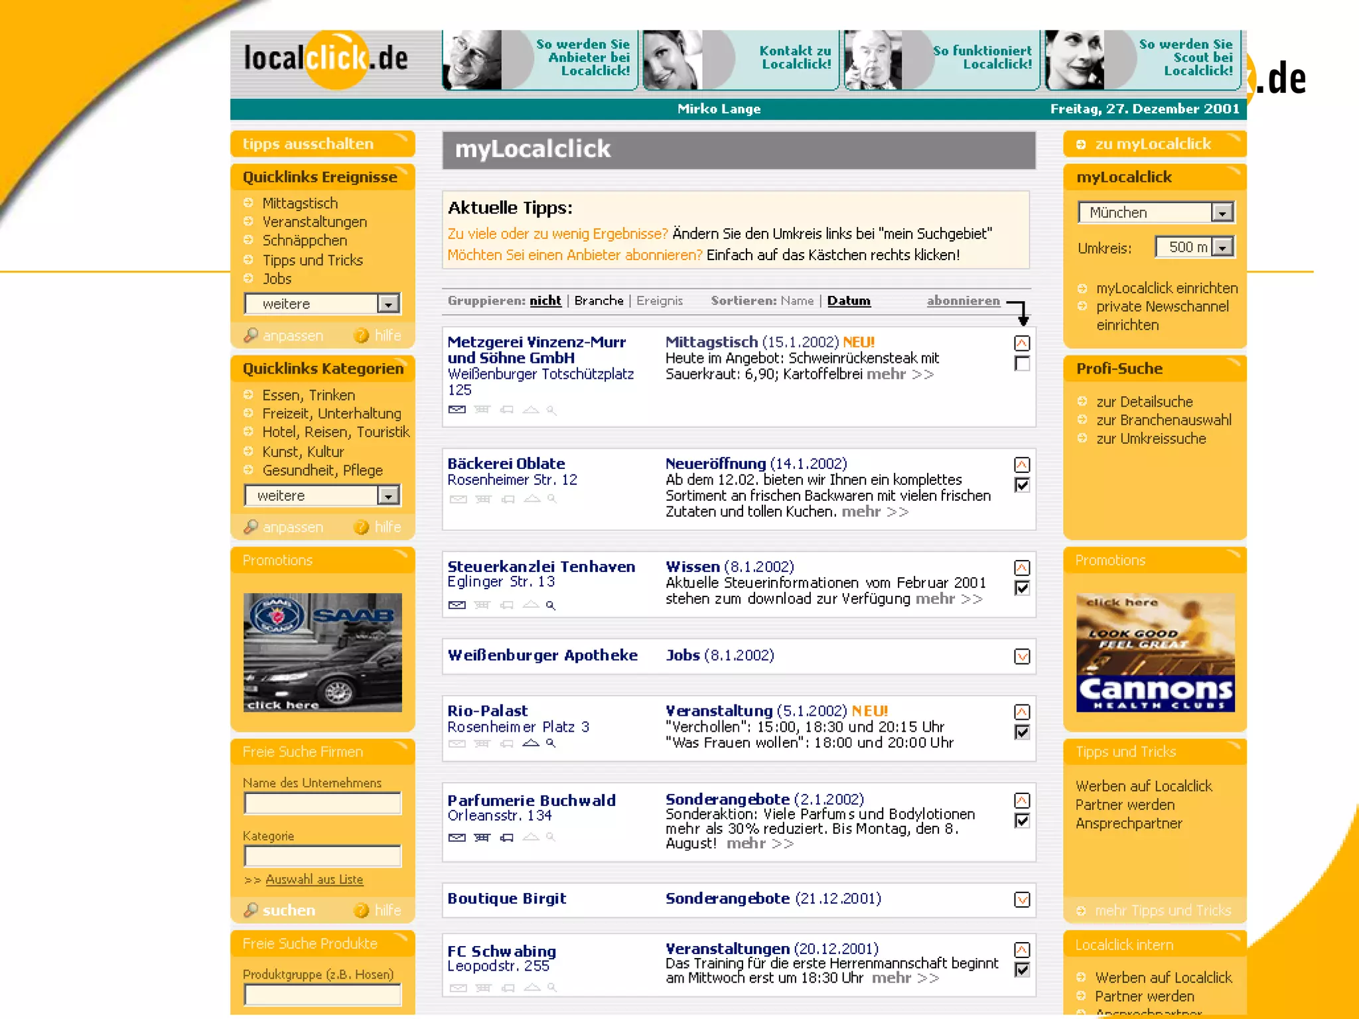
Task: Click delivery truck icon under Parfumerie Buchwald
Action: [x=507, y=837]
